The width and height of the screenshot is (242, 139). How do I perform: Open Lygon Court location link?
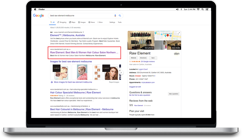pyautogui.click(x=143, y=69)
